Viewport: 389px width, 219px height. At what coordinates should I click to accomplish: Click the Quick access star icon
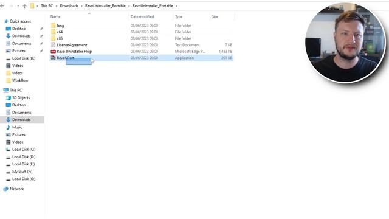(x=7, y=21)
